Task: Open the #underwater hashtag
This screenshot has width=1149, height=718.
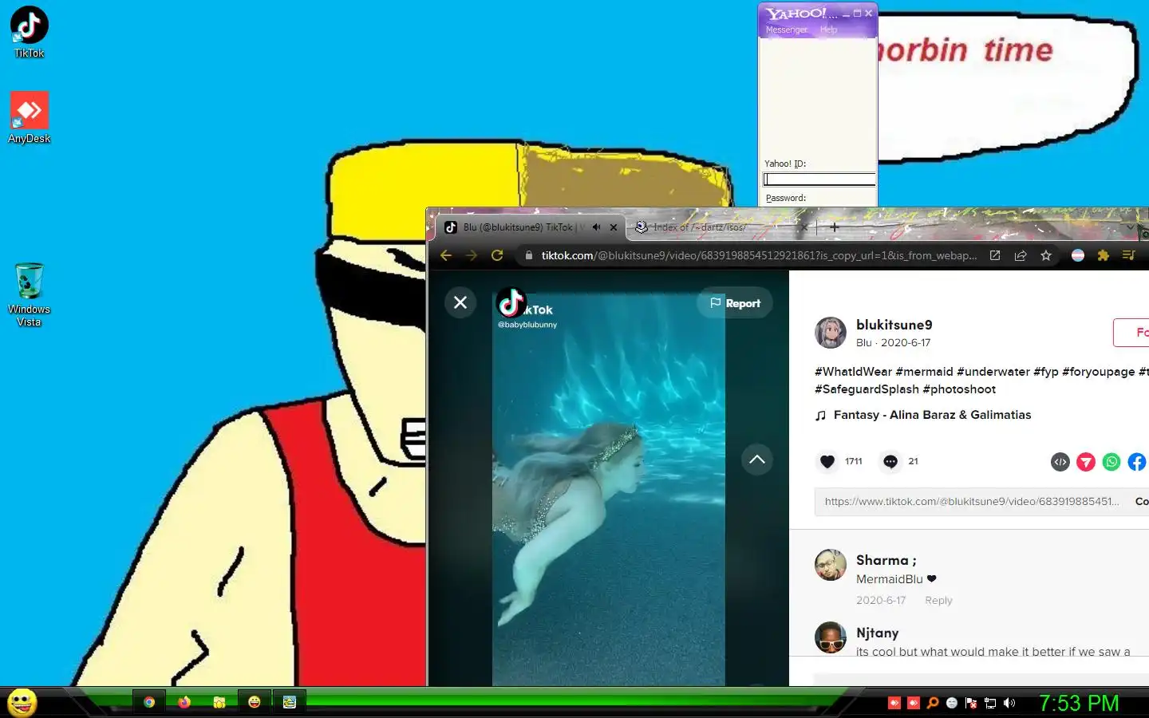Action: click(x=993, y=372)
